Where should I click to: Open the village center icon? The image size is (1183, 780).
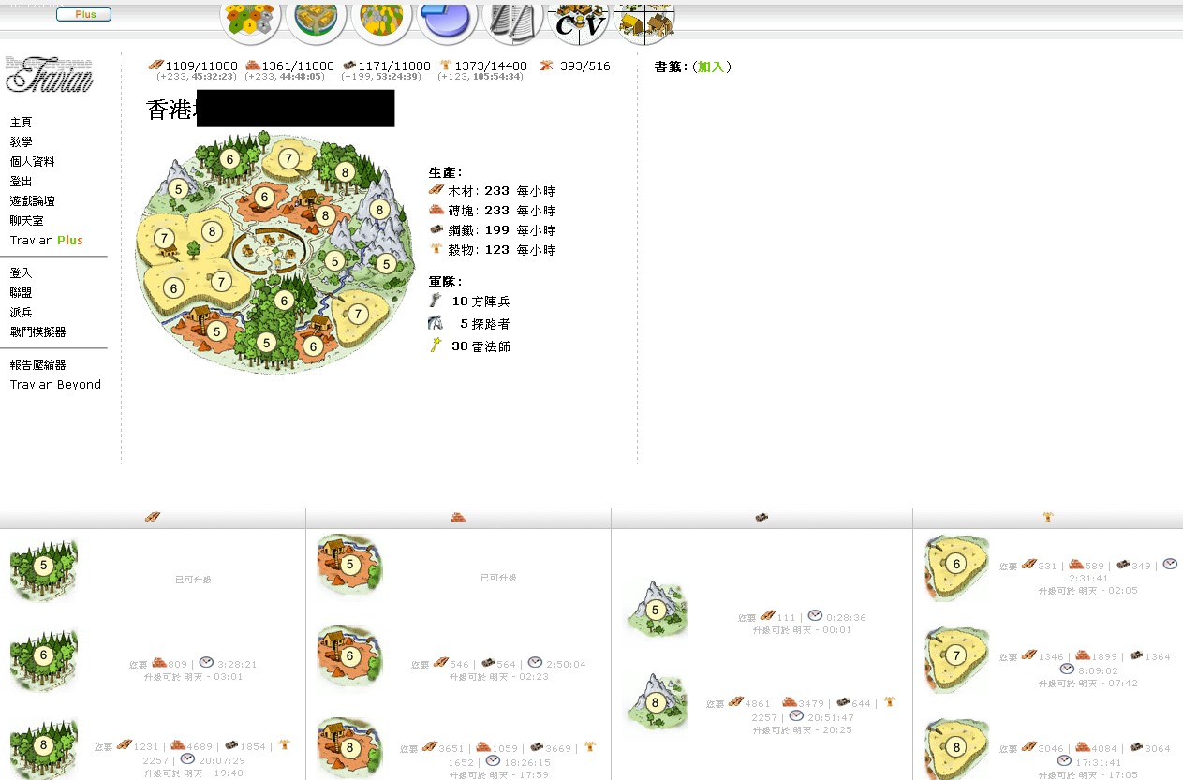point(316,20)
